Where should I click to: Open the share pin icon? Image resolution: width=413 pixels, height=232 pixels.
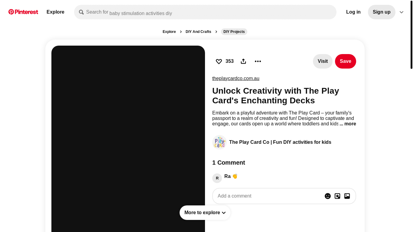click(x=243, y=61)
